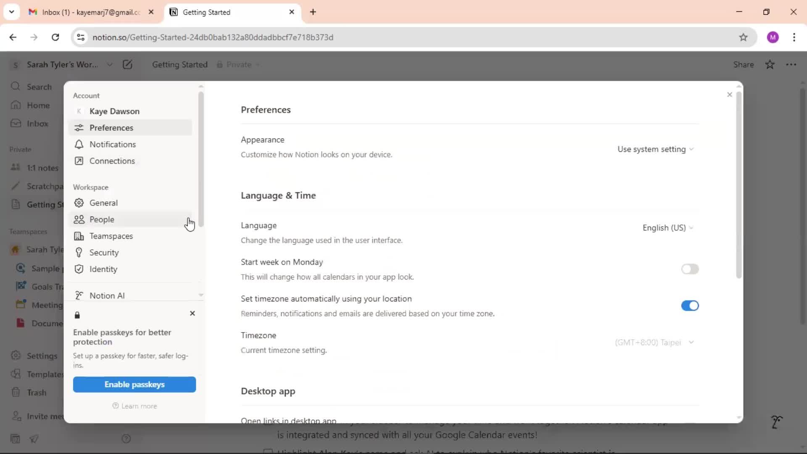This screenshot has width=807, height=454.
Task: Click the Templates icon in sidebar
Action: coord(16,374)
